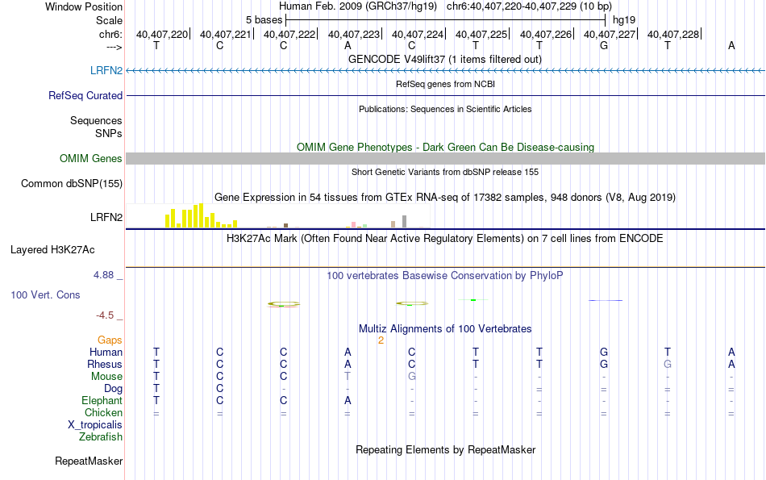766x480 pixels.
Task: Click the faded G base in the Rhesus row
Action: click(668, 364)
